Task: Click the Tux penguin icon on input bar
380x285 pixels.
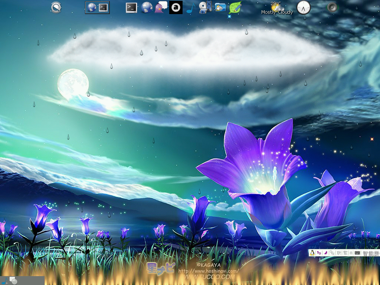Action: tap(312, 253)
